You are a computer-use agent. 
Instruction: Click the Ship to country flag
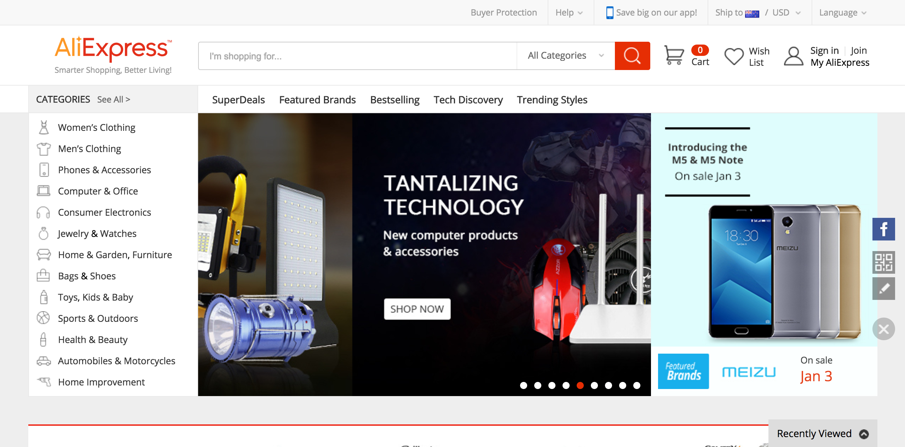[x=752, y=13]
